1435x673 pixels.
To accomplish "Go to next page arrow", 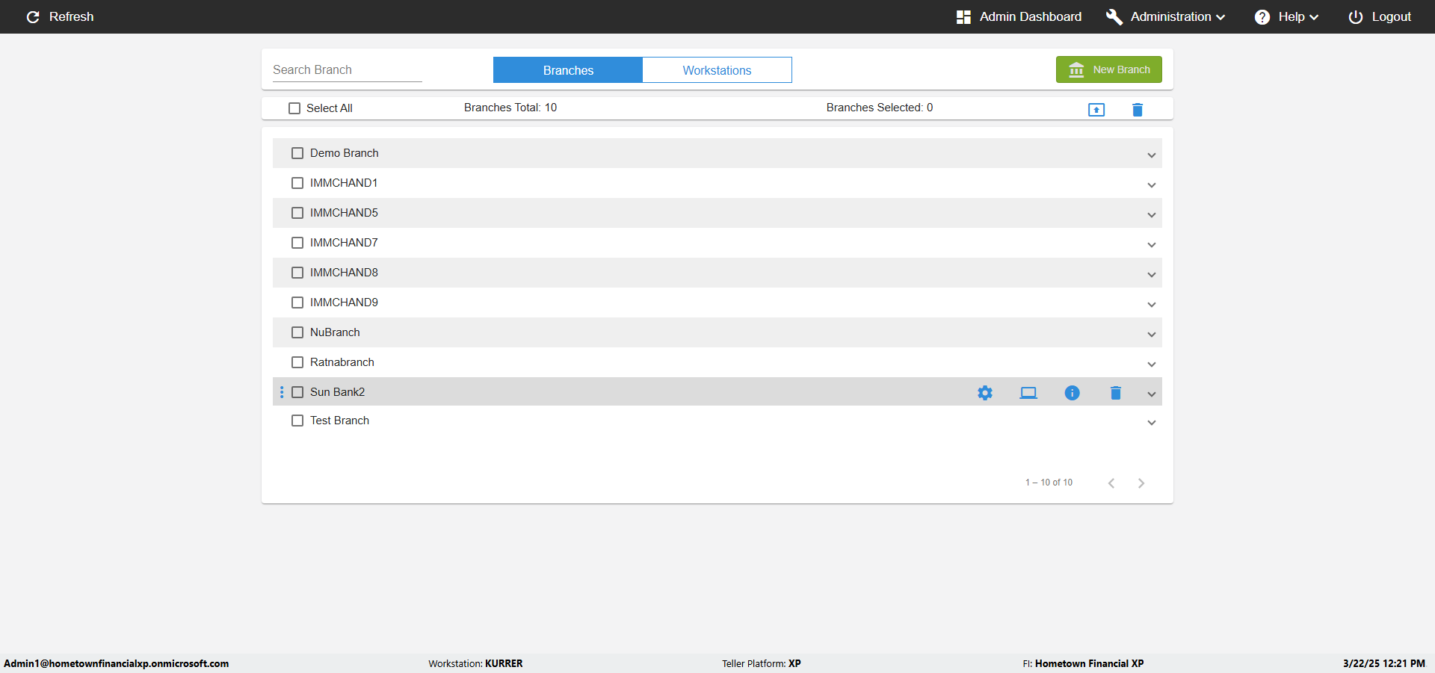I will (x=1141, y=483).
